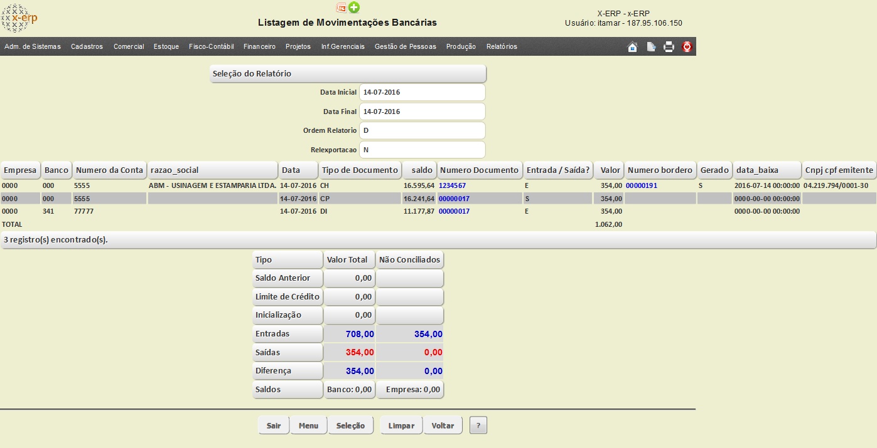This screenshot has height=448, width=877.
Task: Sort by the Data column header
Action: click(298, 170)
